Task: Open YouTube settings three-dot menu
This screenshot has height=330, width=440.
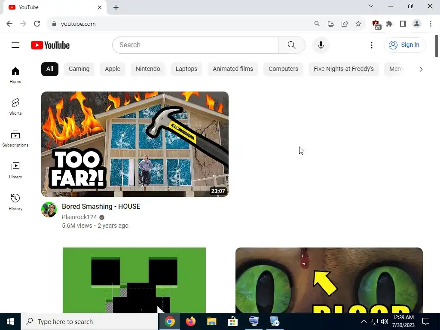Action: pyautogui.click(x=372, y=45)
